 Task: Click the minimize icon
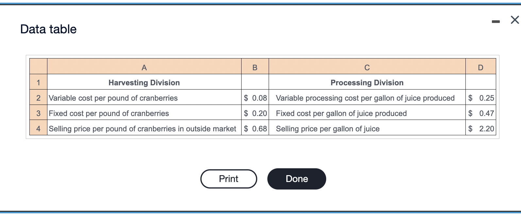(x=496, y=21)
